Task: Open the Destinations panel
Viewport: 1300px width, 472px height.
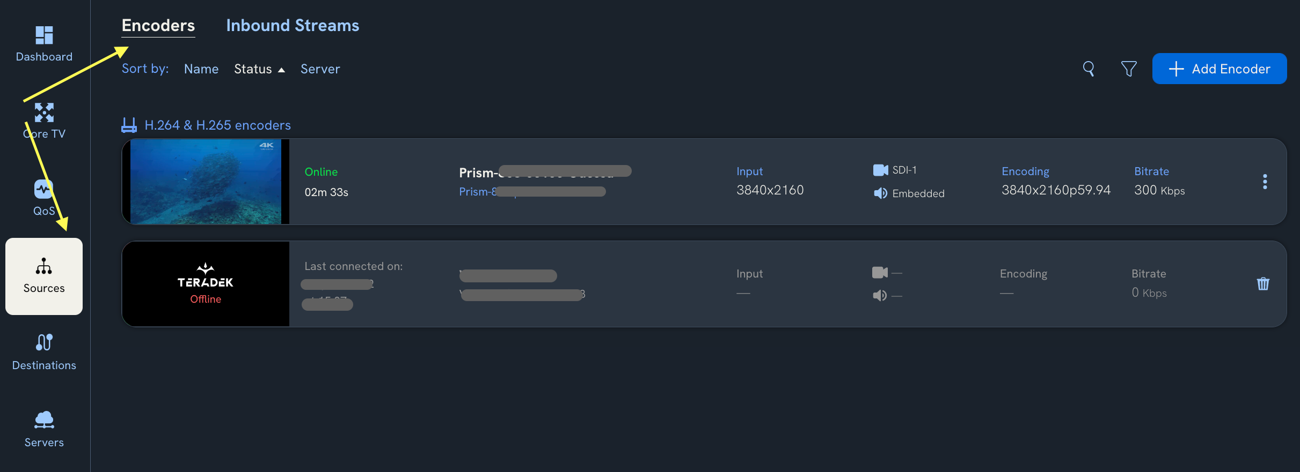Action: tap(43, 351)
